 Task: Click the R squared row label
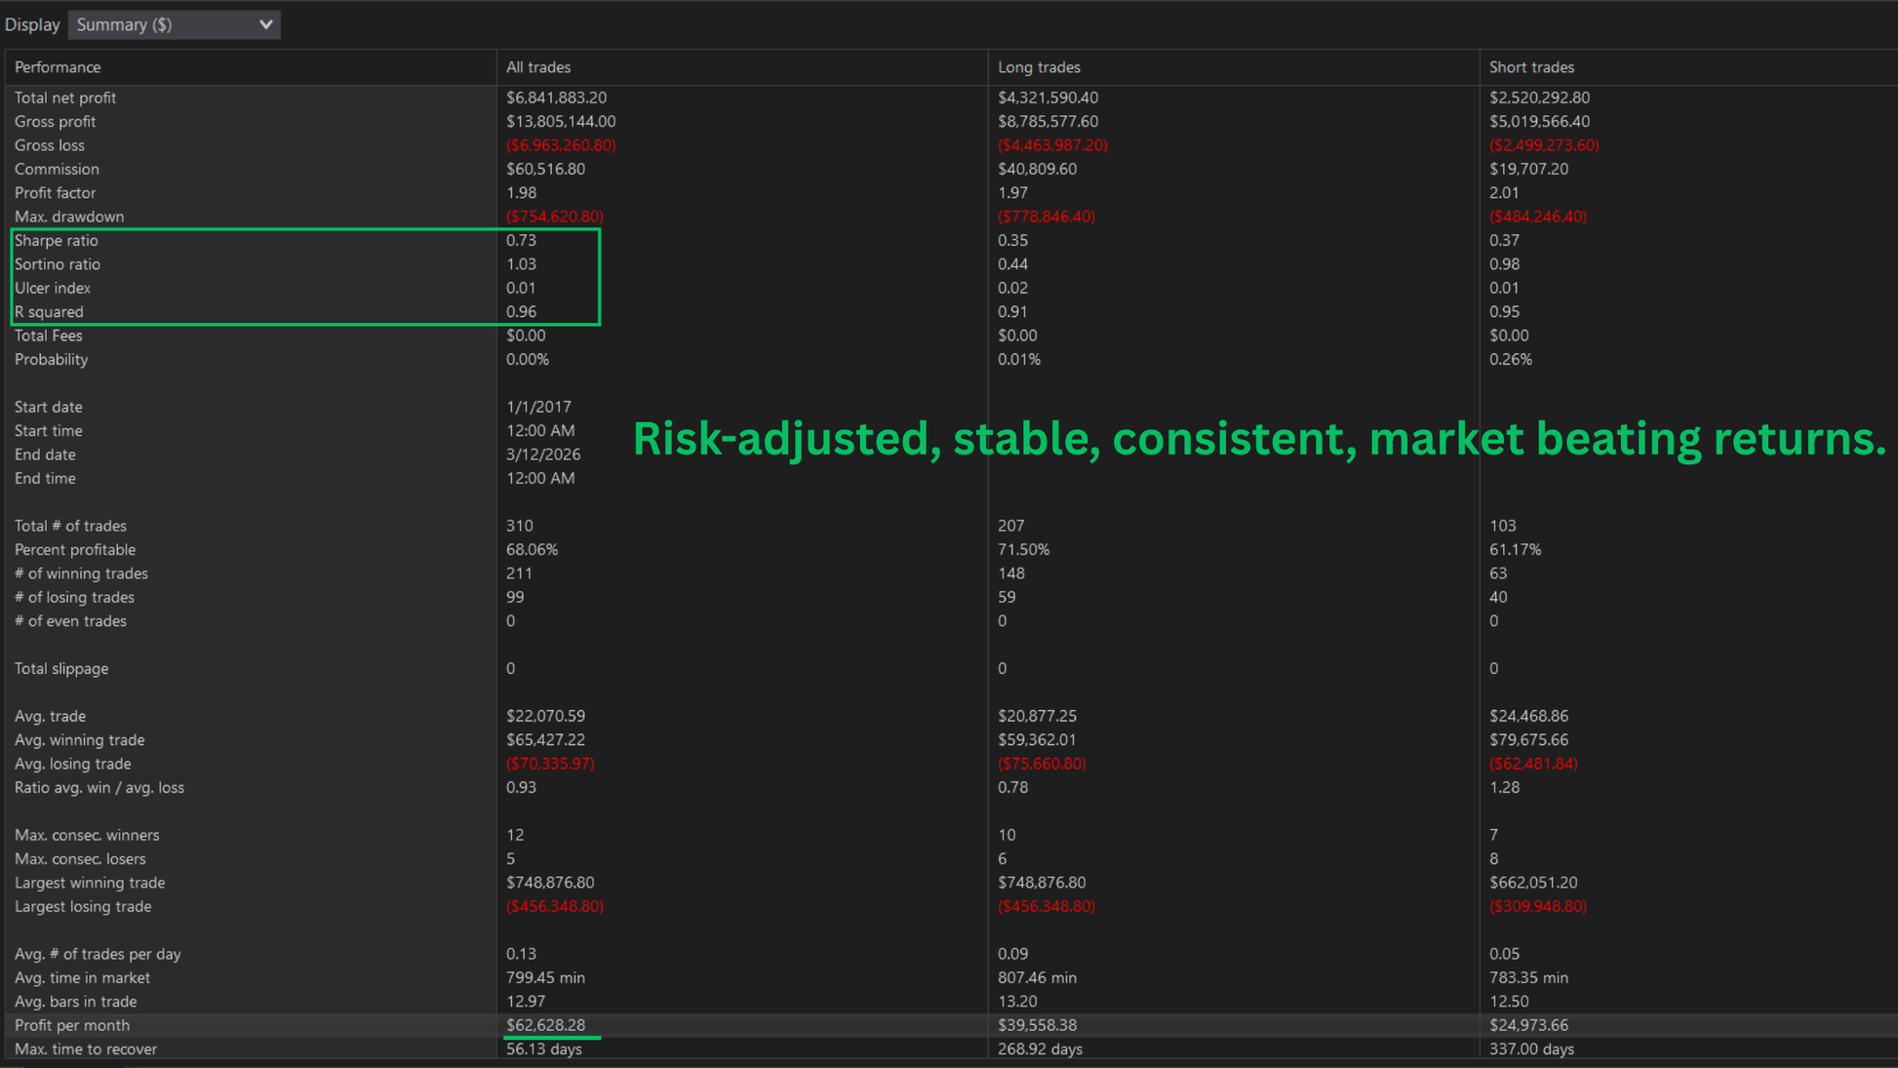[x=49, y=312]
